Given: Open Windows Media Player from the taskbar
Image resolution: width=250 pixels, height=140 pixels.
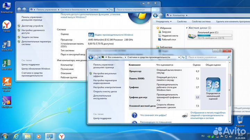Looking at the screenshot, I should pyautogui.click(x=39, y=137).
